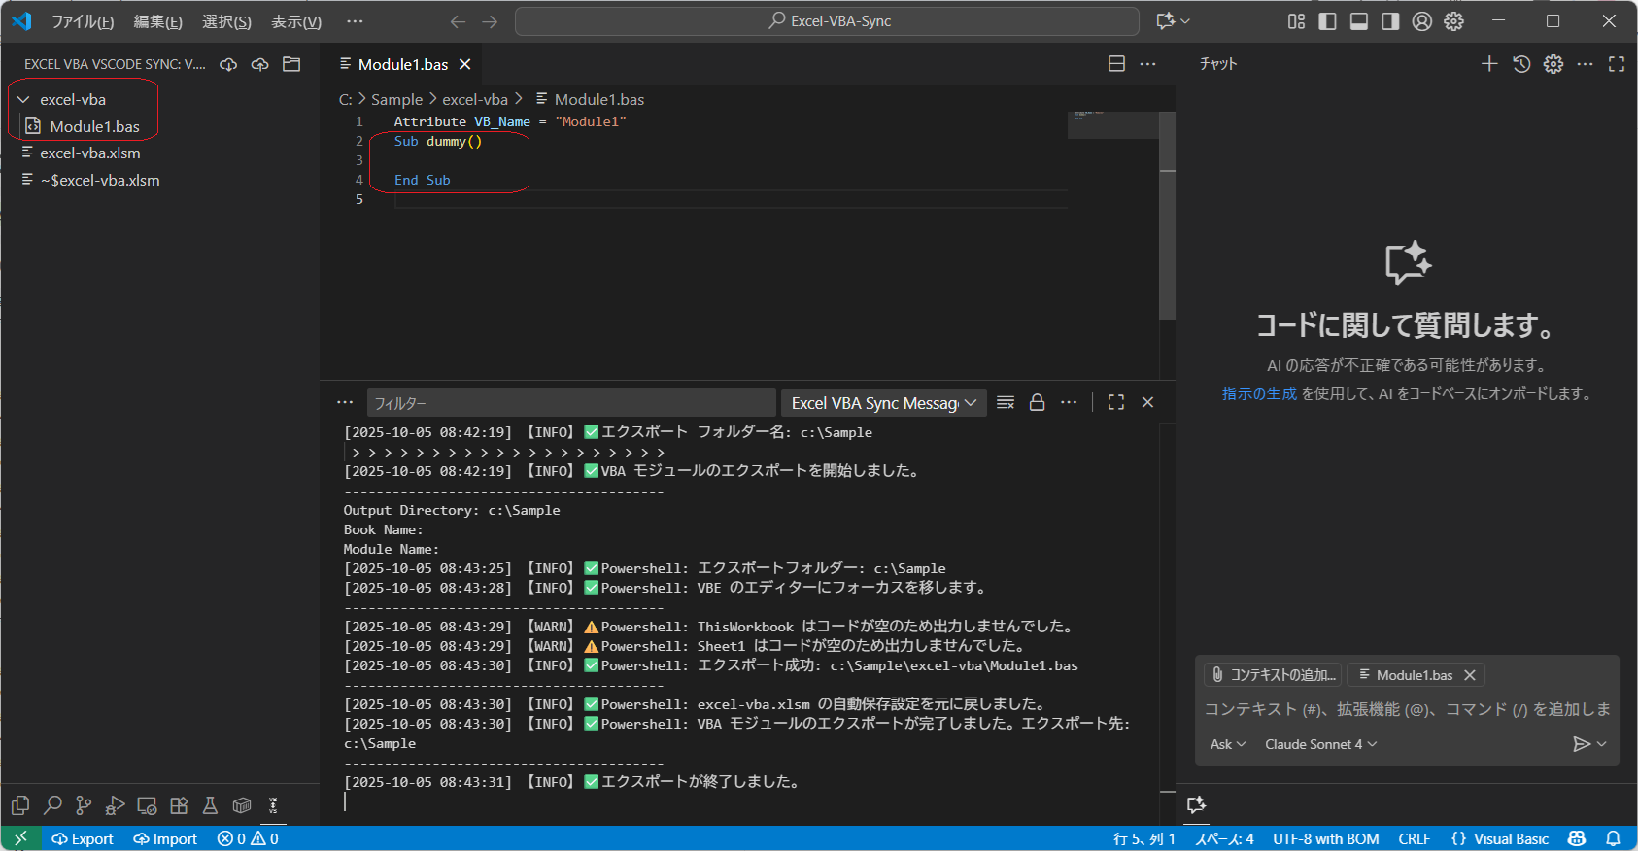Click cloud download export icon in sidebar header
This screenshot has width=1638, height=851.
[x=228, y=64]
